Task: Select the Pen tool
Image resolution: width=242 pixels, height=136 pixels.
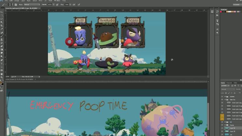Action: [x=2, y=60]
